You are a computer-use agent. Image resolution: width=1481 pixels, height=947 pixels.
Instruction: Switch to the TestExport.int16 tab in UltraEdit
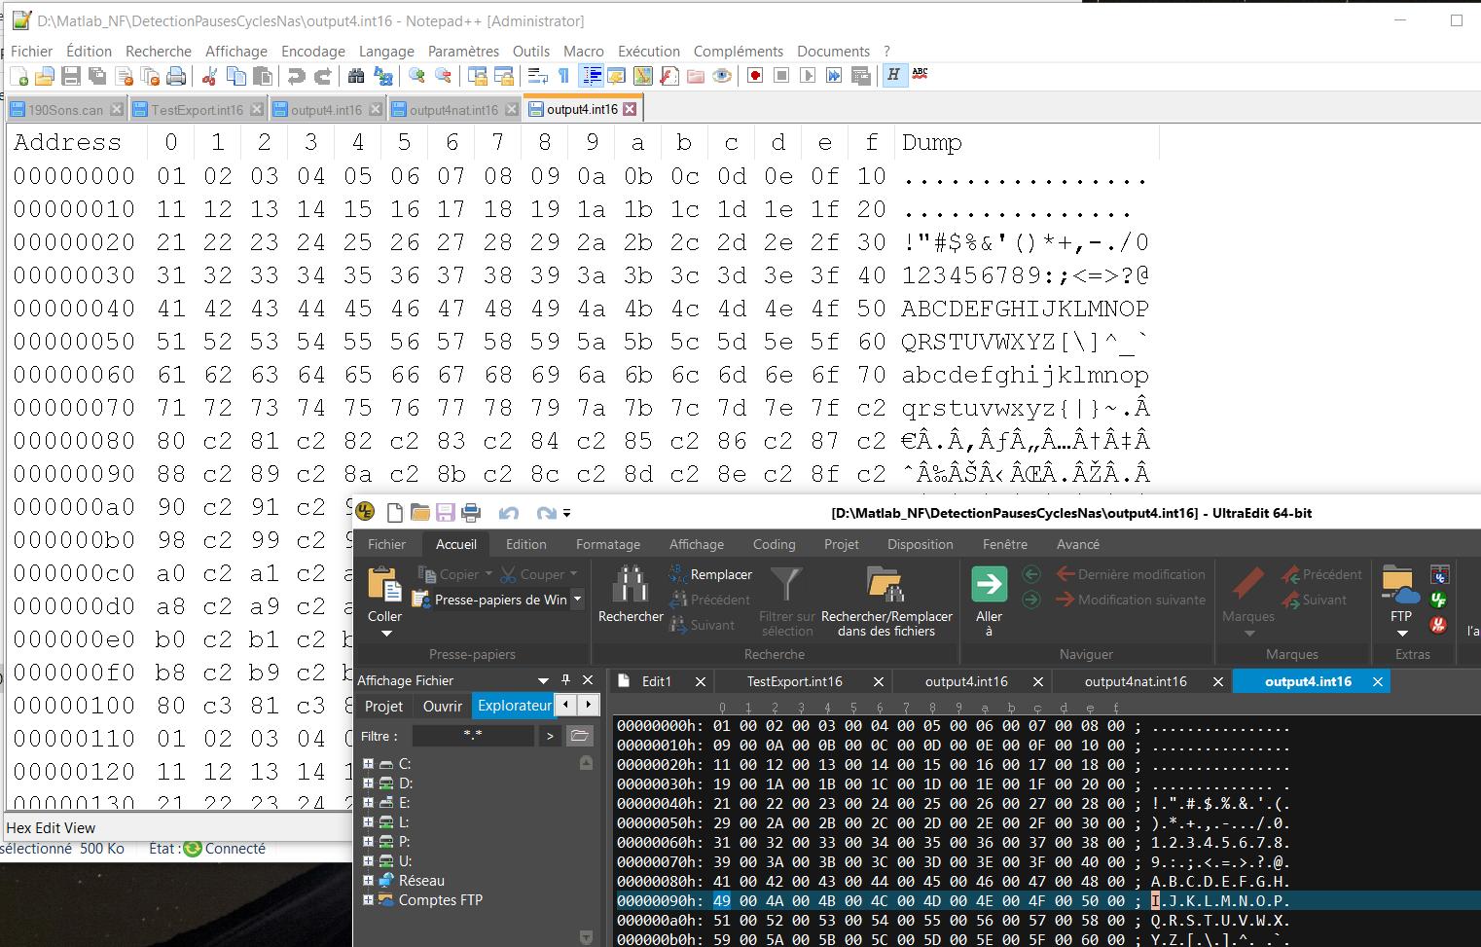(794, 682)
